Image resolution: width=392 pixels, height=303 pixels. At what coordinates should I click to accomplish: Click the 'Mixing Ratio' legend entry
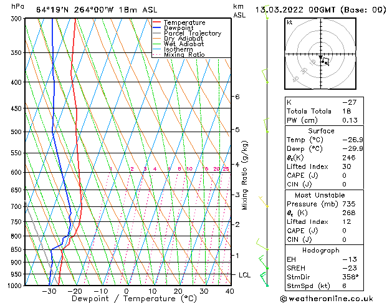click(184, 54)
